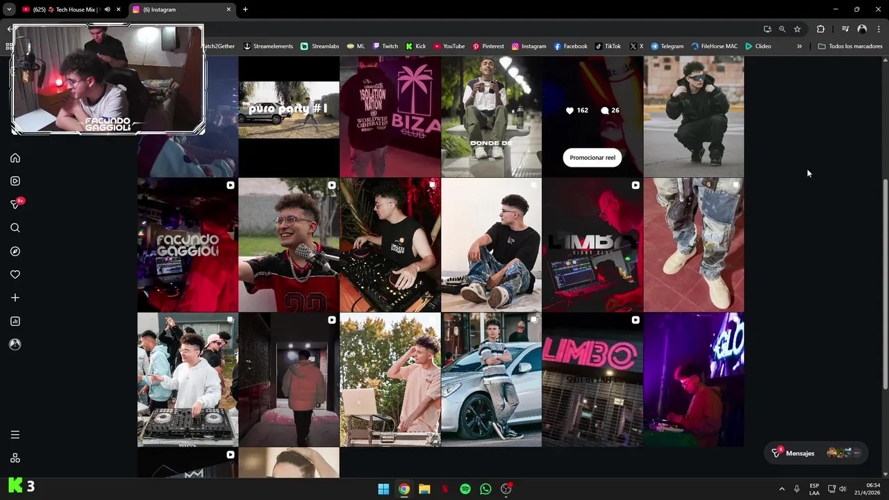The width and height of the screenshot is (889, 500).
Task: Open the More hamburger menu in sidebar
Action: [15, 435]
